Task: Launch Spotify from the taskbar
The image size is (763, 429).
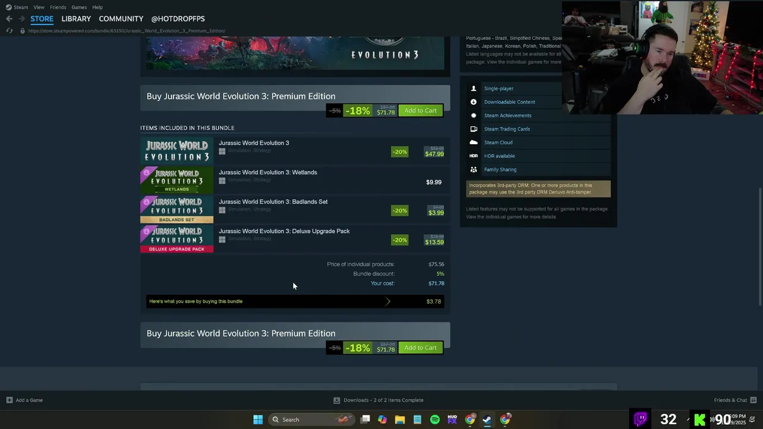Action: [435, 419]
